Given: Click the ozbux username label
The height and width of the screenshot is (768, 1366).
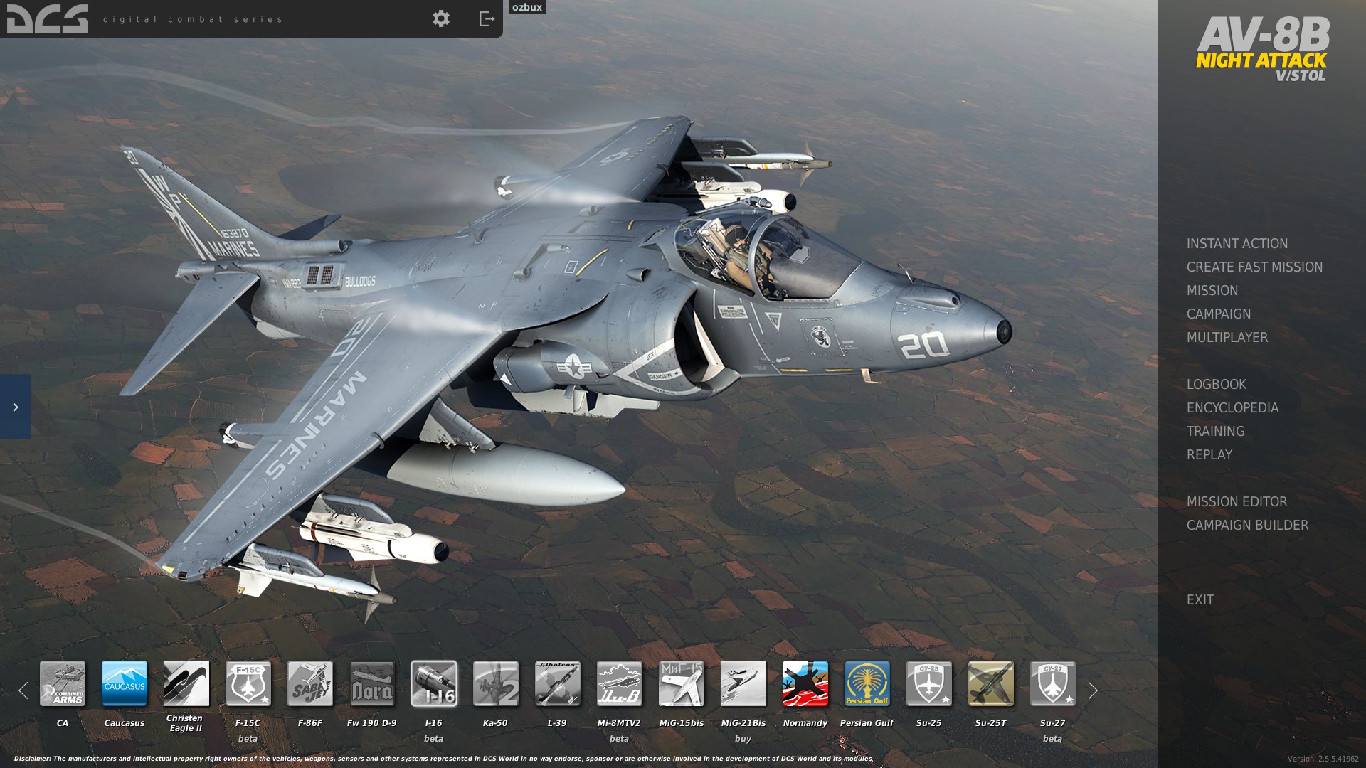Looking at the screenshot, I should pyautogui.click(x=527, y=7).
